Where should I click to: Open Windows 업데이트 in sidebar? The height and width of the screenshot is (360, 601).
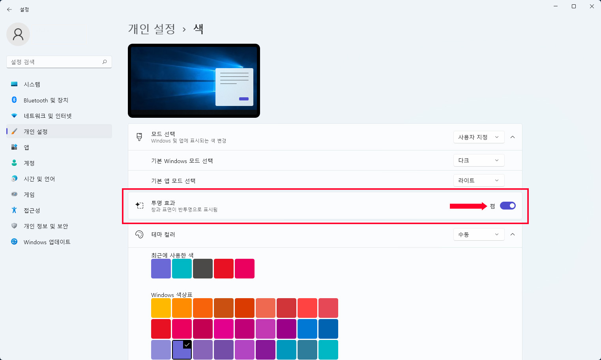tap(59, 242)
